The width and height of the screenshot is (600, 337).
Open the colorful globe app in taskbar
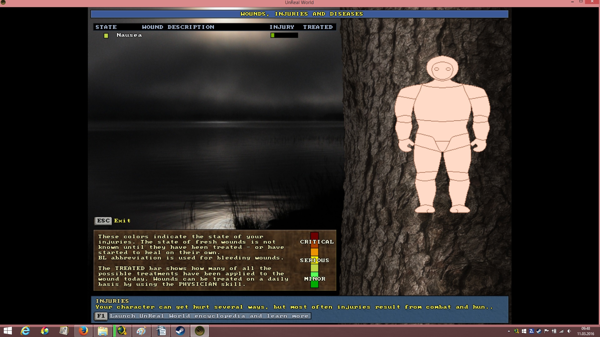45,331
